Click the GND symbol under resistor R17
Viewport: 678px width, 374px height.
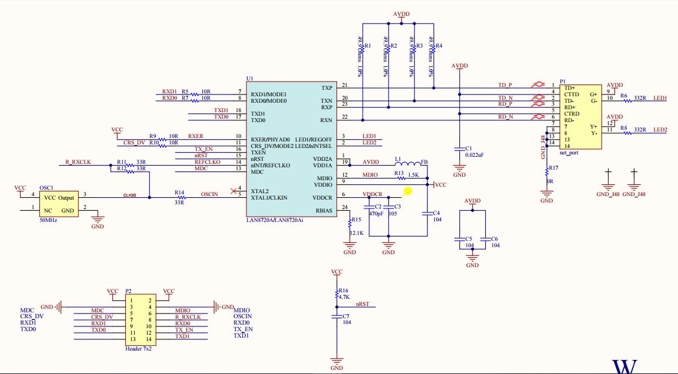[x=547, y=195]
